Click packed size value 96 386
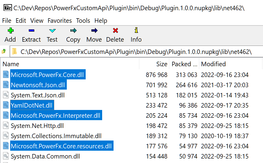The image size is (263, 163). [x=188, y=105]
